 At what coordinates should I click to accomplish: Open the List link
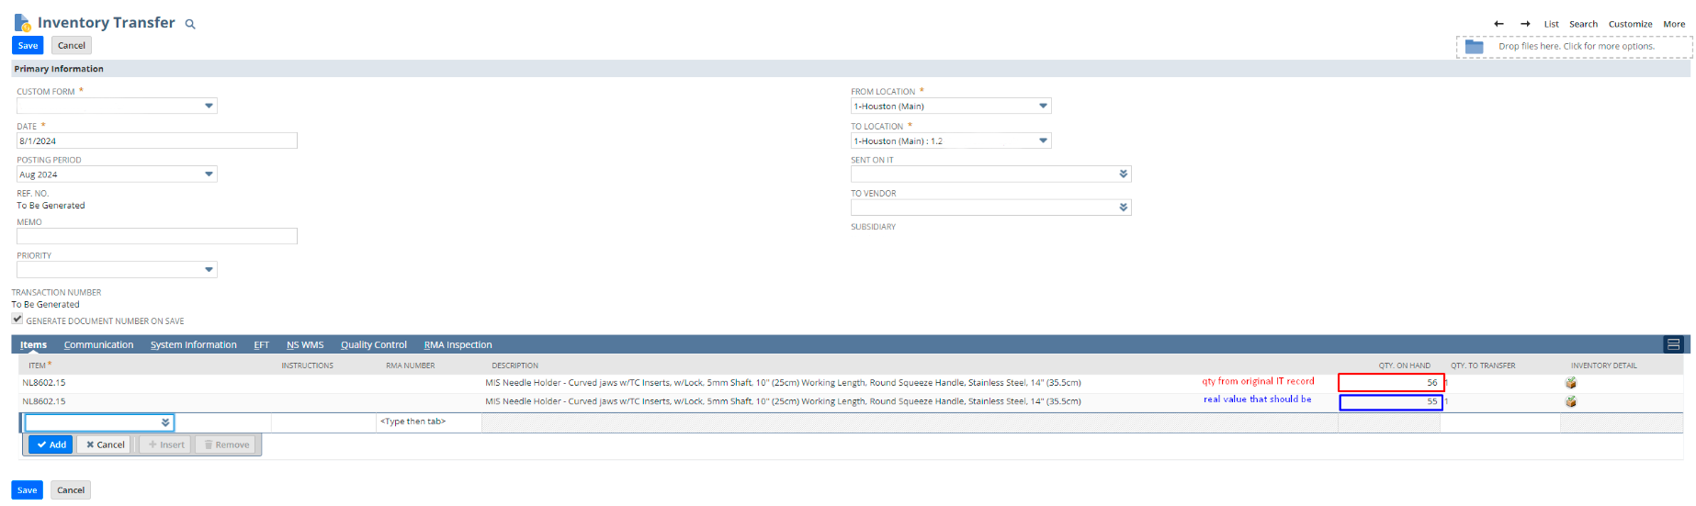(x=1551, y=24)
